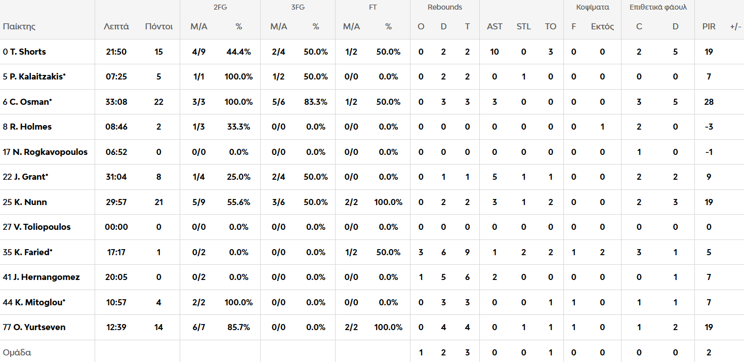The width and height of the screenshot is (744, 362).
Task: Select K. Nunn player name
Action: (x=30, y=202)
